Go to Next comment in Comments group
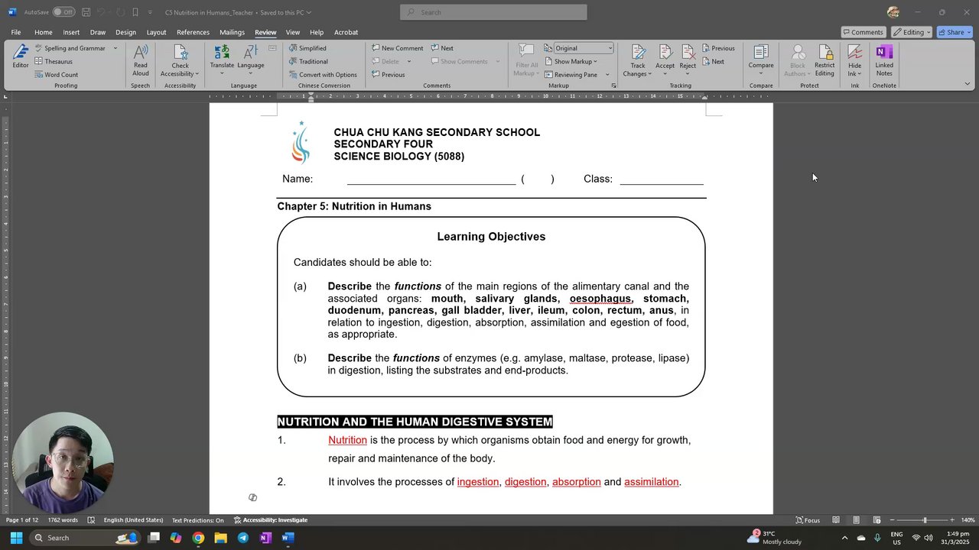The image size is (979, 550). (442, 48)
